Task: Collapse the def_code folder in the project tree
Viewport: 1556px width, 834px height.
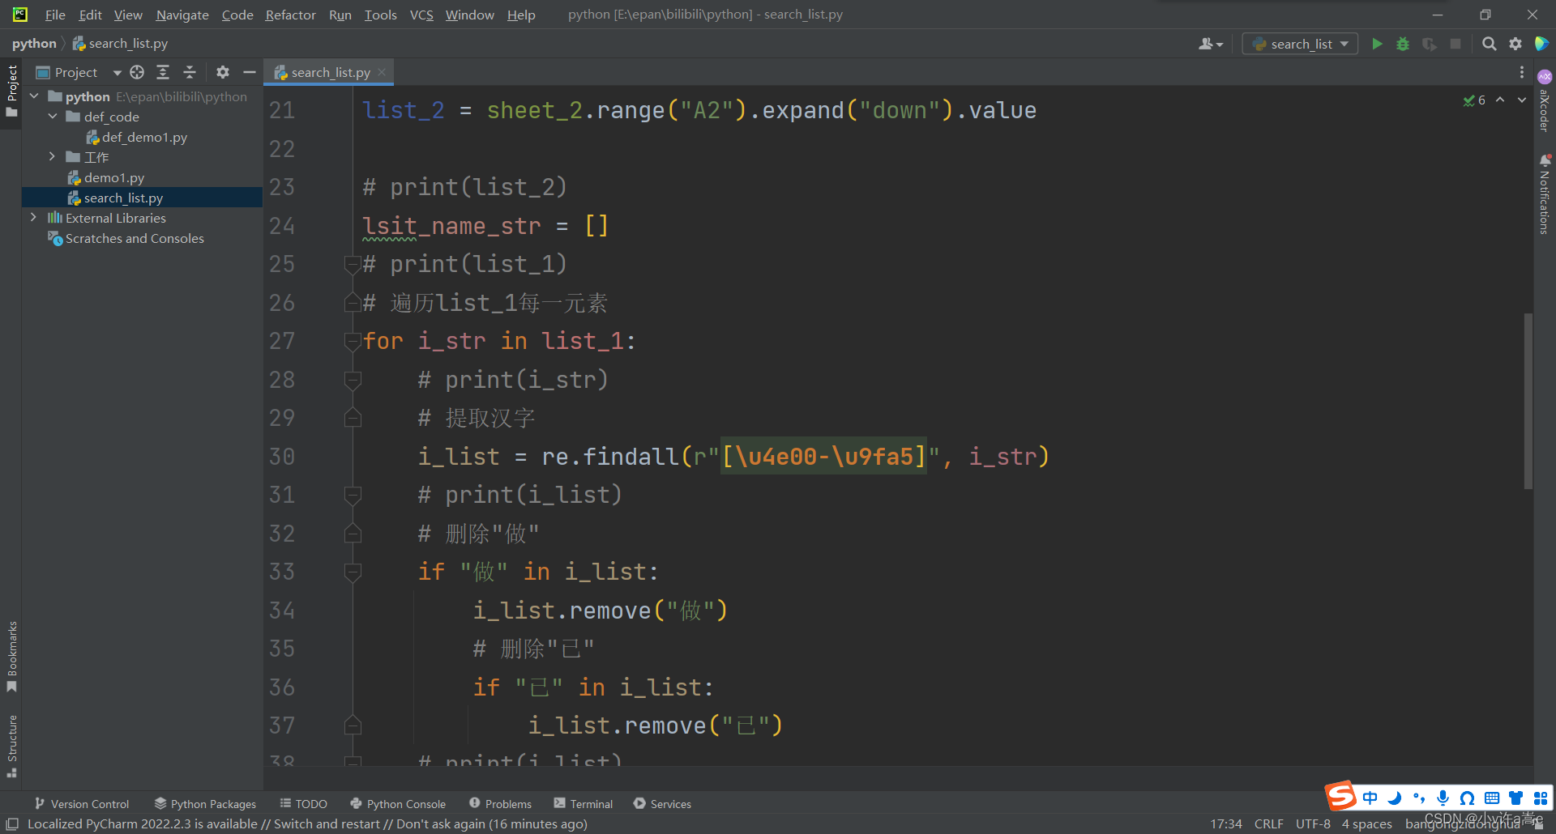Action: (x=53, y=117)
